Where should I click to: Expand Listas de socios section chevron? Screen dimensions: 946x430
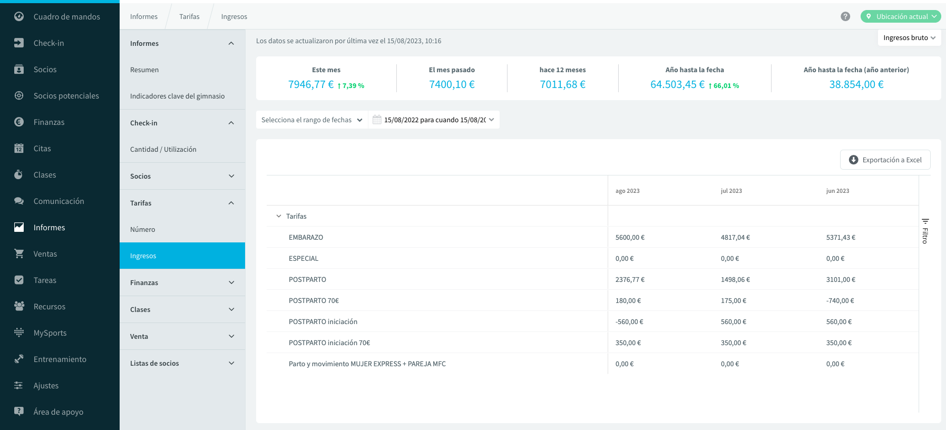pyautogui.click(x=231, y=363)
